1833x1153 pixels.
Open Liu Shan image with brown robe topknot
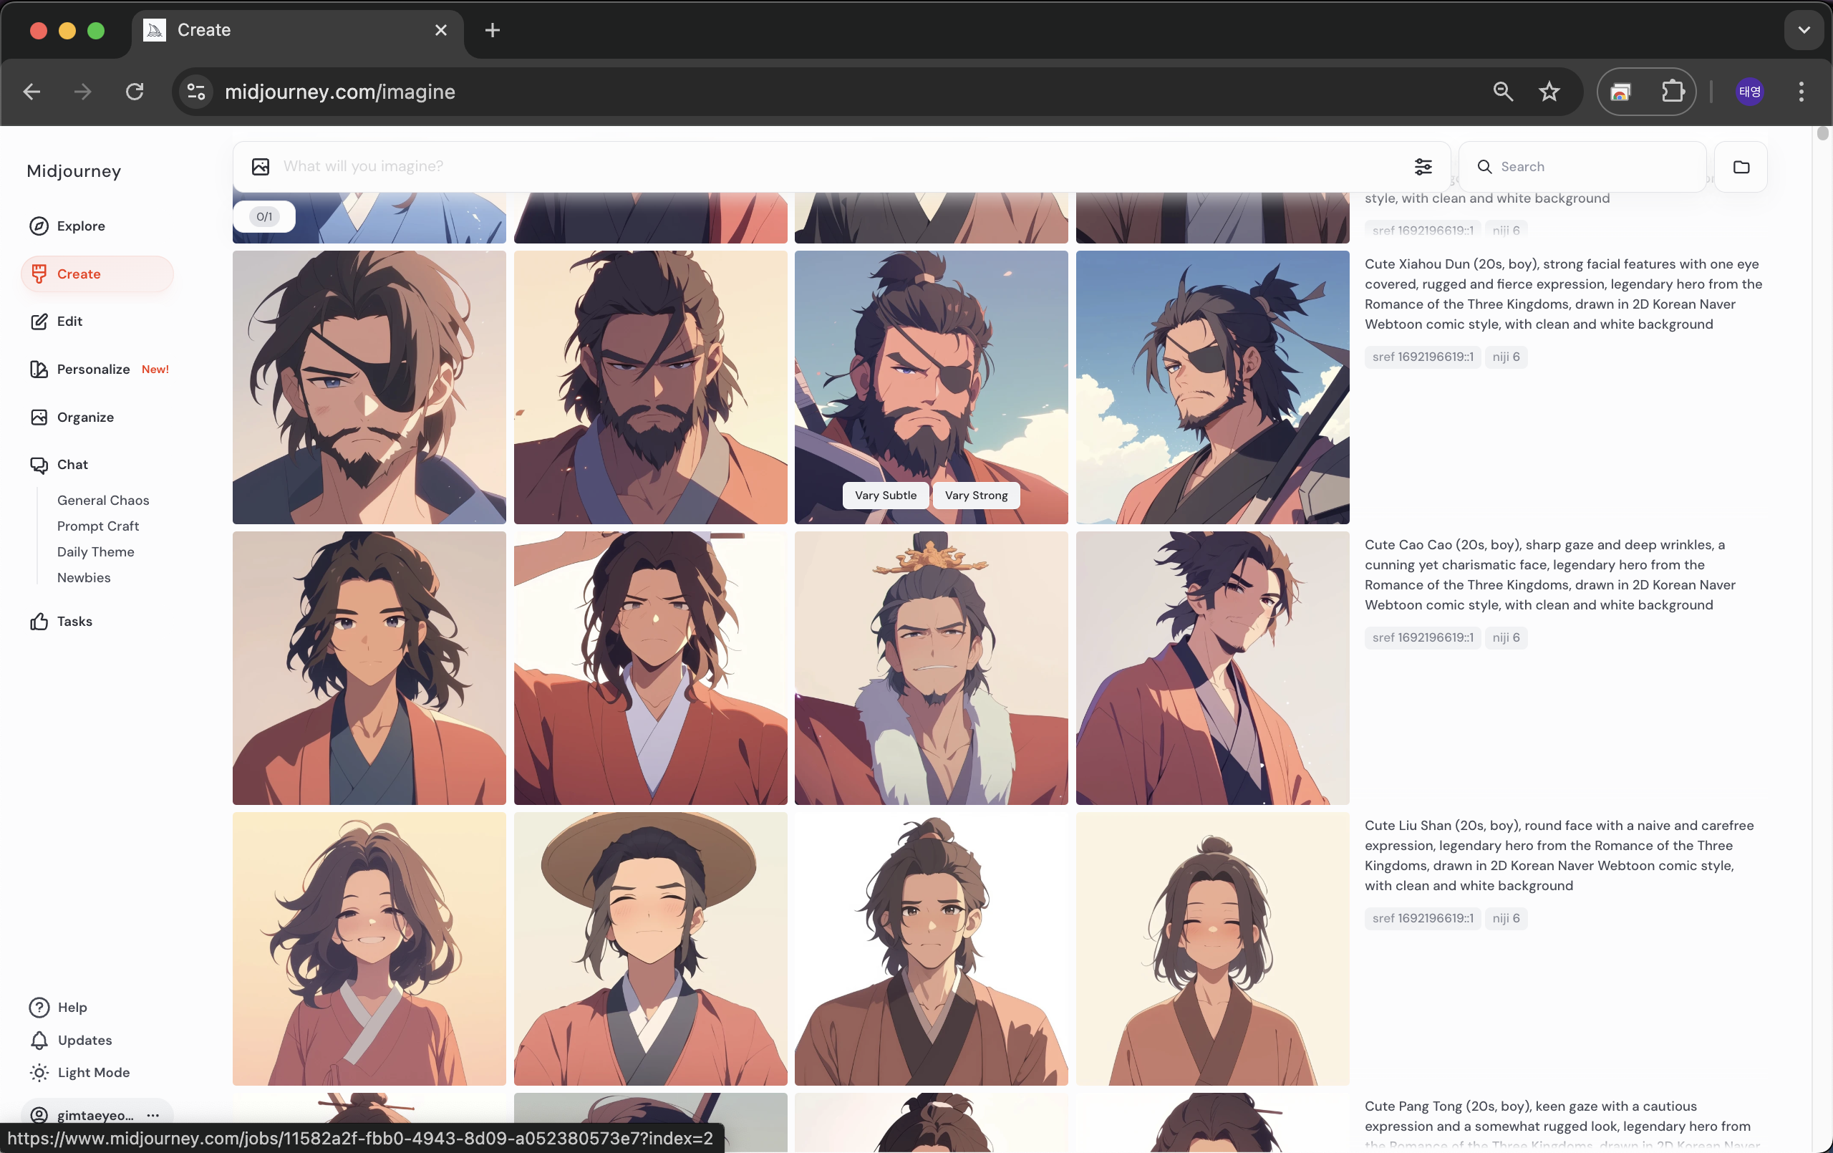pos(931,949)
